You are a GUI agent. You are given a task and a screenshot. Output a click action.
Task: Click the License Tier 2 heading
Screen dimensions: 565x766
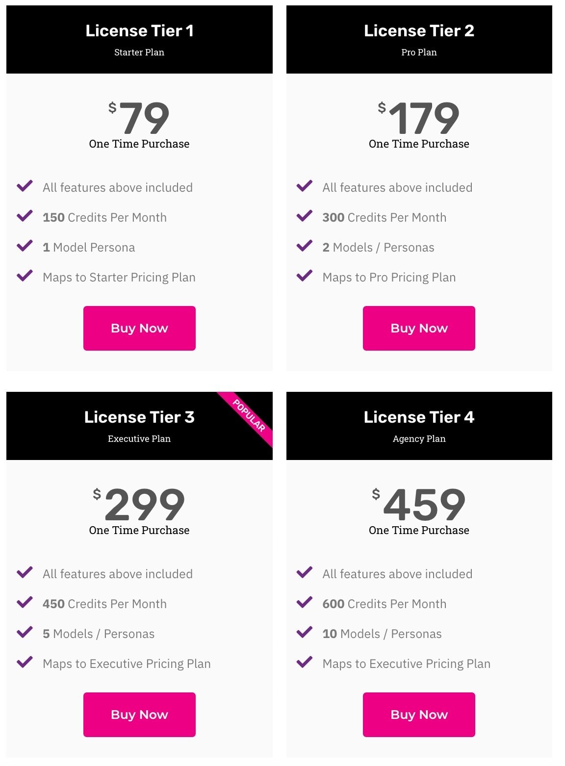click(x=419, y=31)
